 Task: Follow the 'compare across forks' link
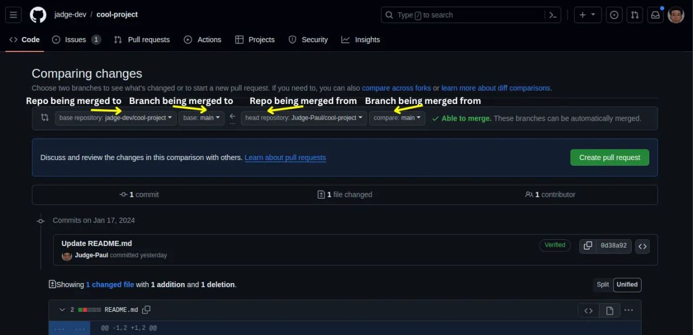396,88
